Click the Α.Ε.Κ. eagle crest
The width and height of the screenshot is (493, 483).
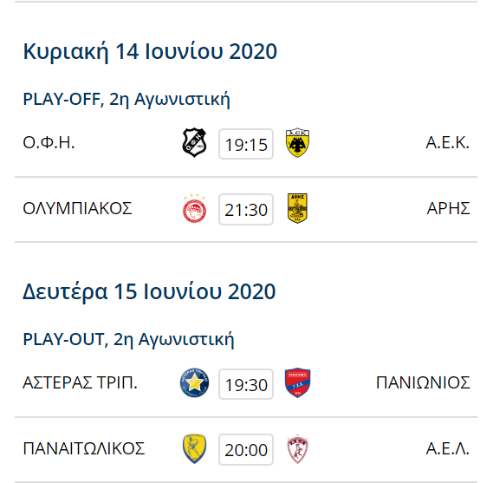(297, 142)
